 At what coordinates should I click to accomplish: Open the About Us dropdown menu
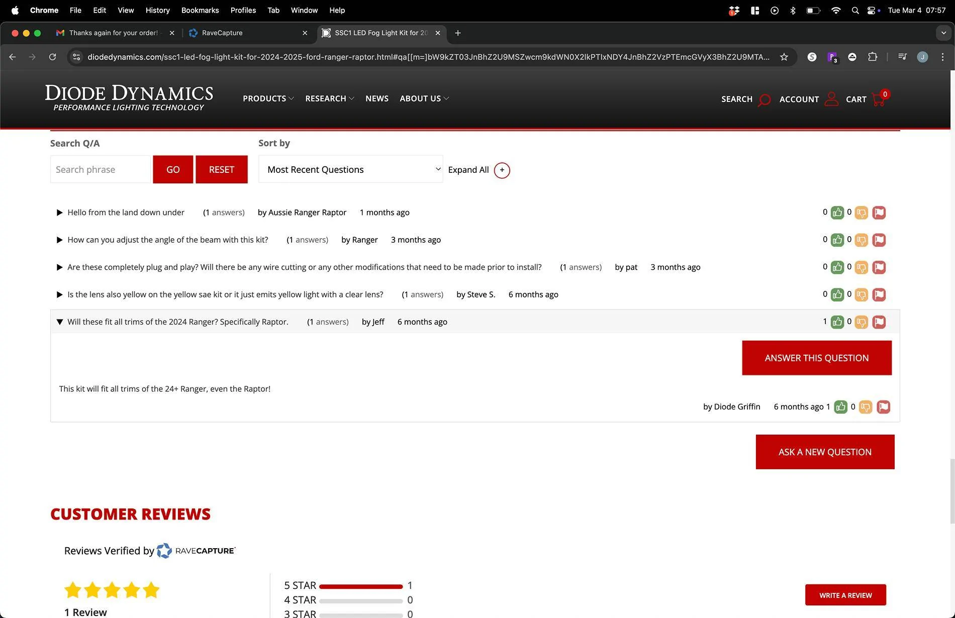(x=424, y=98)
